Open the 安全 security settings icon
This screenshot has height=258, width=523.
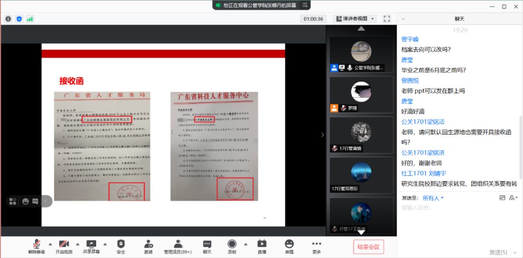click(121, 245)
